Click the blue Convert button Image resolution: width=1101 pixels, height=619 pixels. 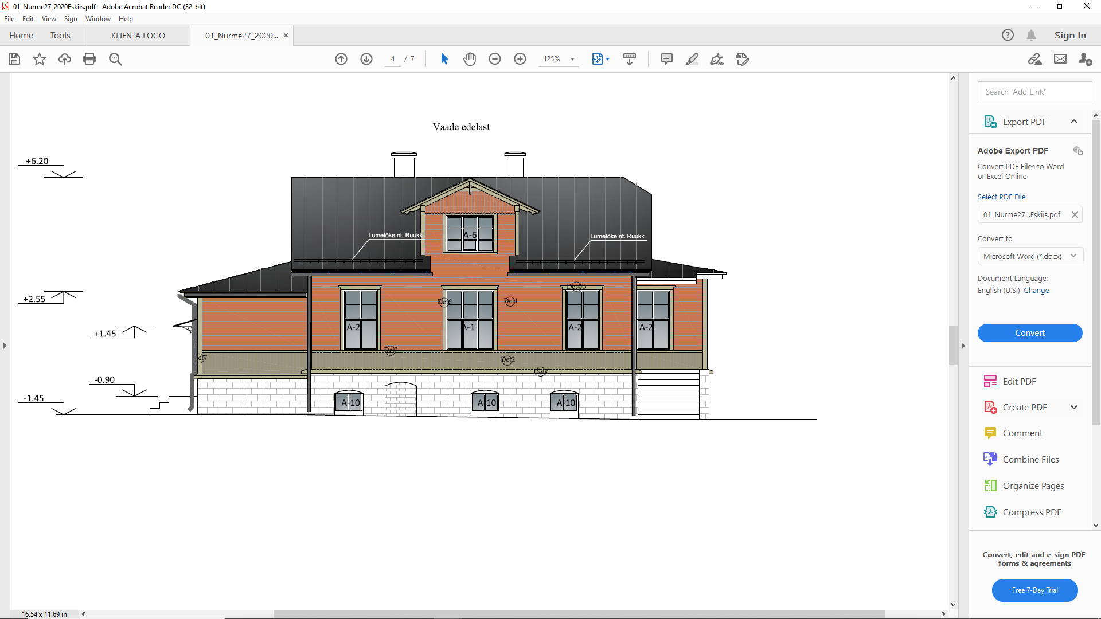coord(1030,333)
